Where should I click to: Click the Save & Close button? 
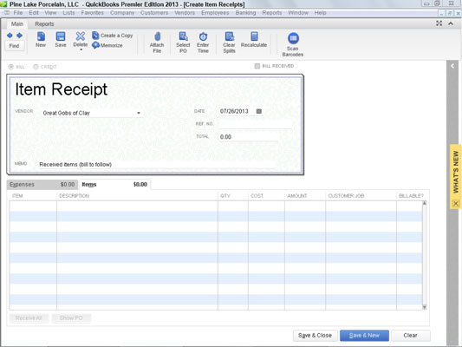(315, 335)
